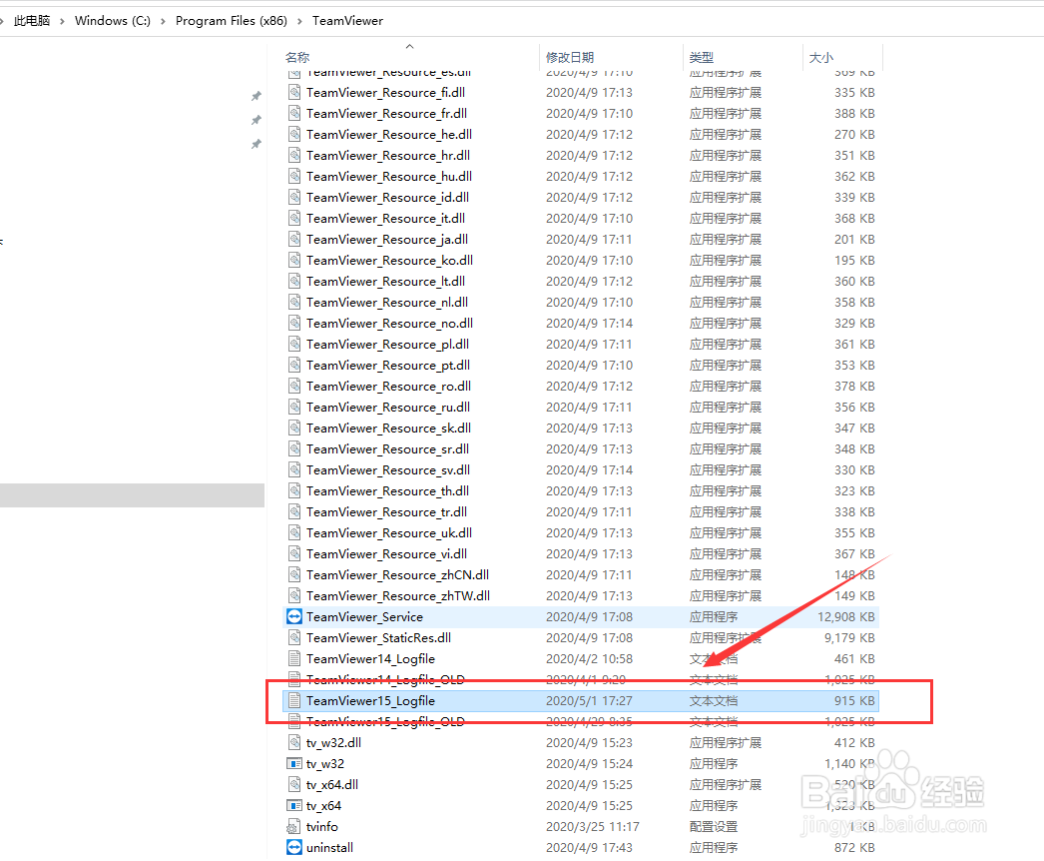The image size is (1044, 861).
Task: Click the TeamViewer14_Logfile text document icon
Action: click(293, 658)
